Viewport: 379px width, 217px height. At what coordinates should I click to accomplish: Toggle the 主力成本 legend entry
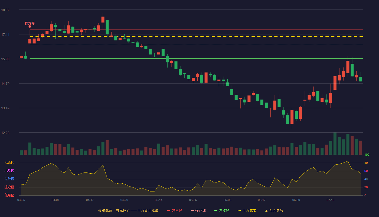tap(247, 210)
